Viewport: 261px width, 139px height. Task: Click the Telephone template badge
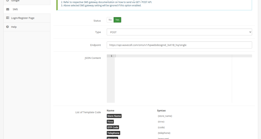113,133
